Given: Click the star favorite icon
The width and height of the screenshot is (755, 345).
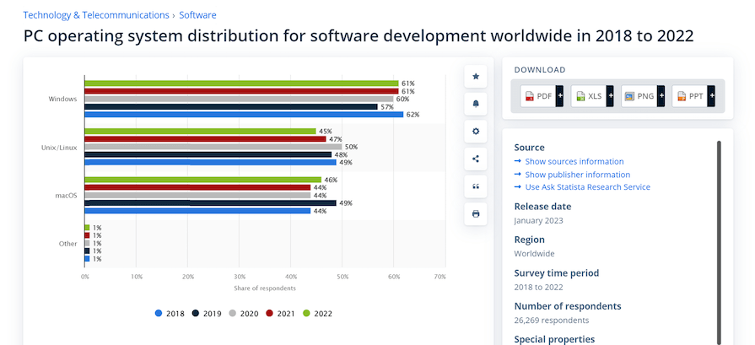Looking at the screenshot, I should coord(475,77).
